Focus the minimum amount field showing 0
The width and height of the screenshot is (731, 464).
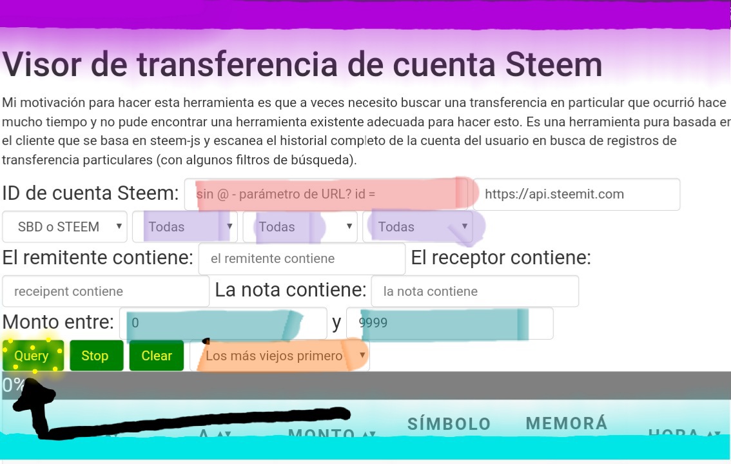click(223, 323)
